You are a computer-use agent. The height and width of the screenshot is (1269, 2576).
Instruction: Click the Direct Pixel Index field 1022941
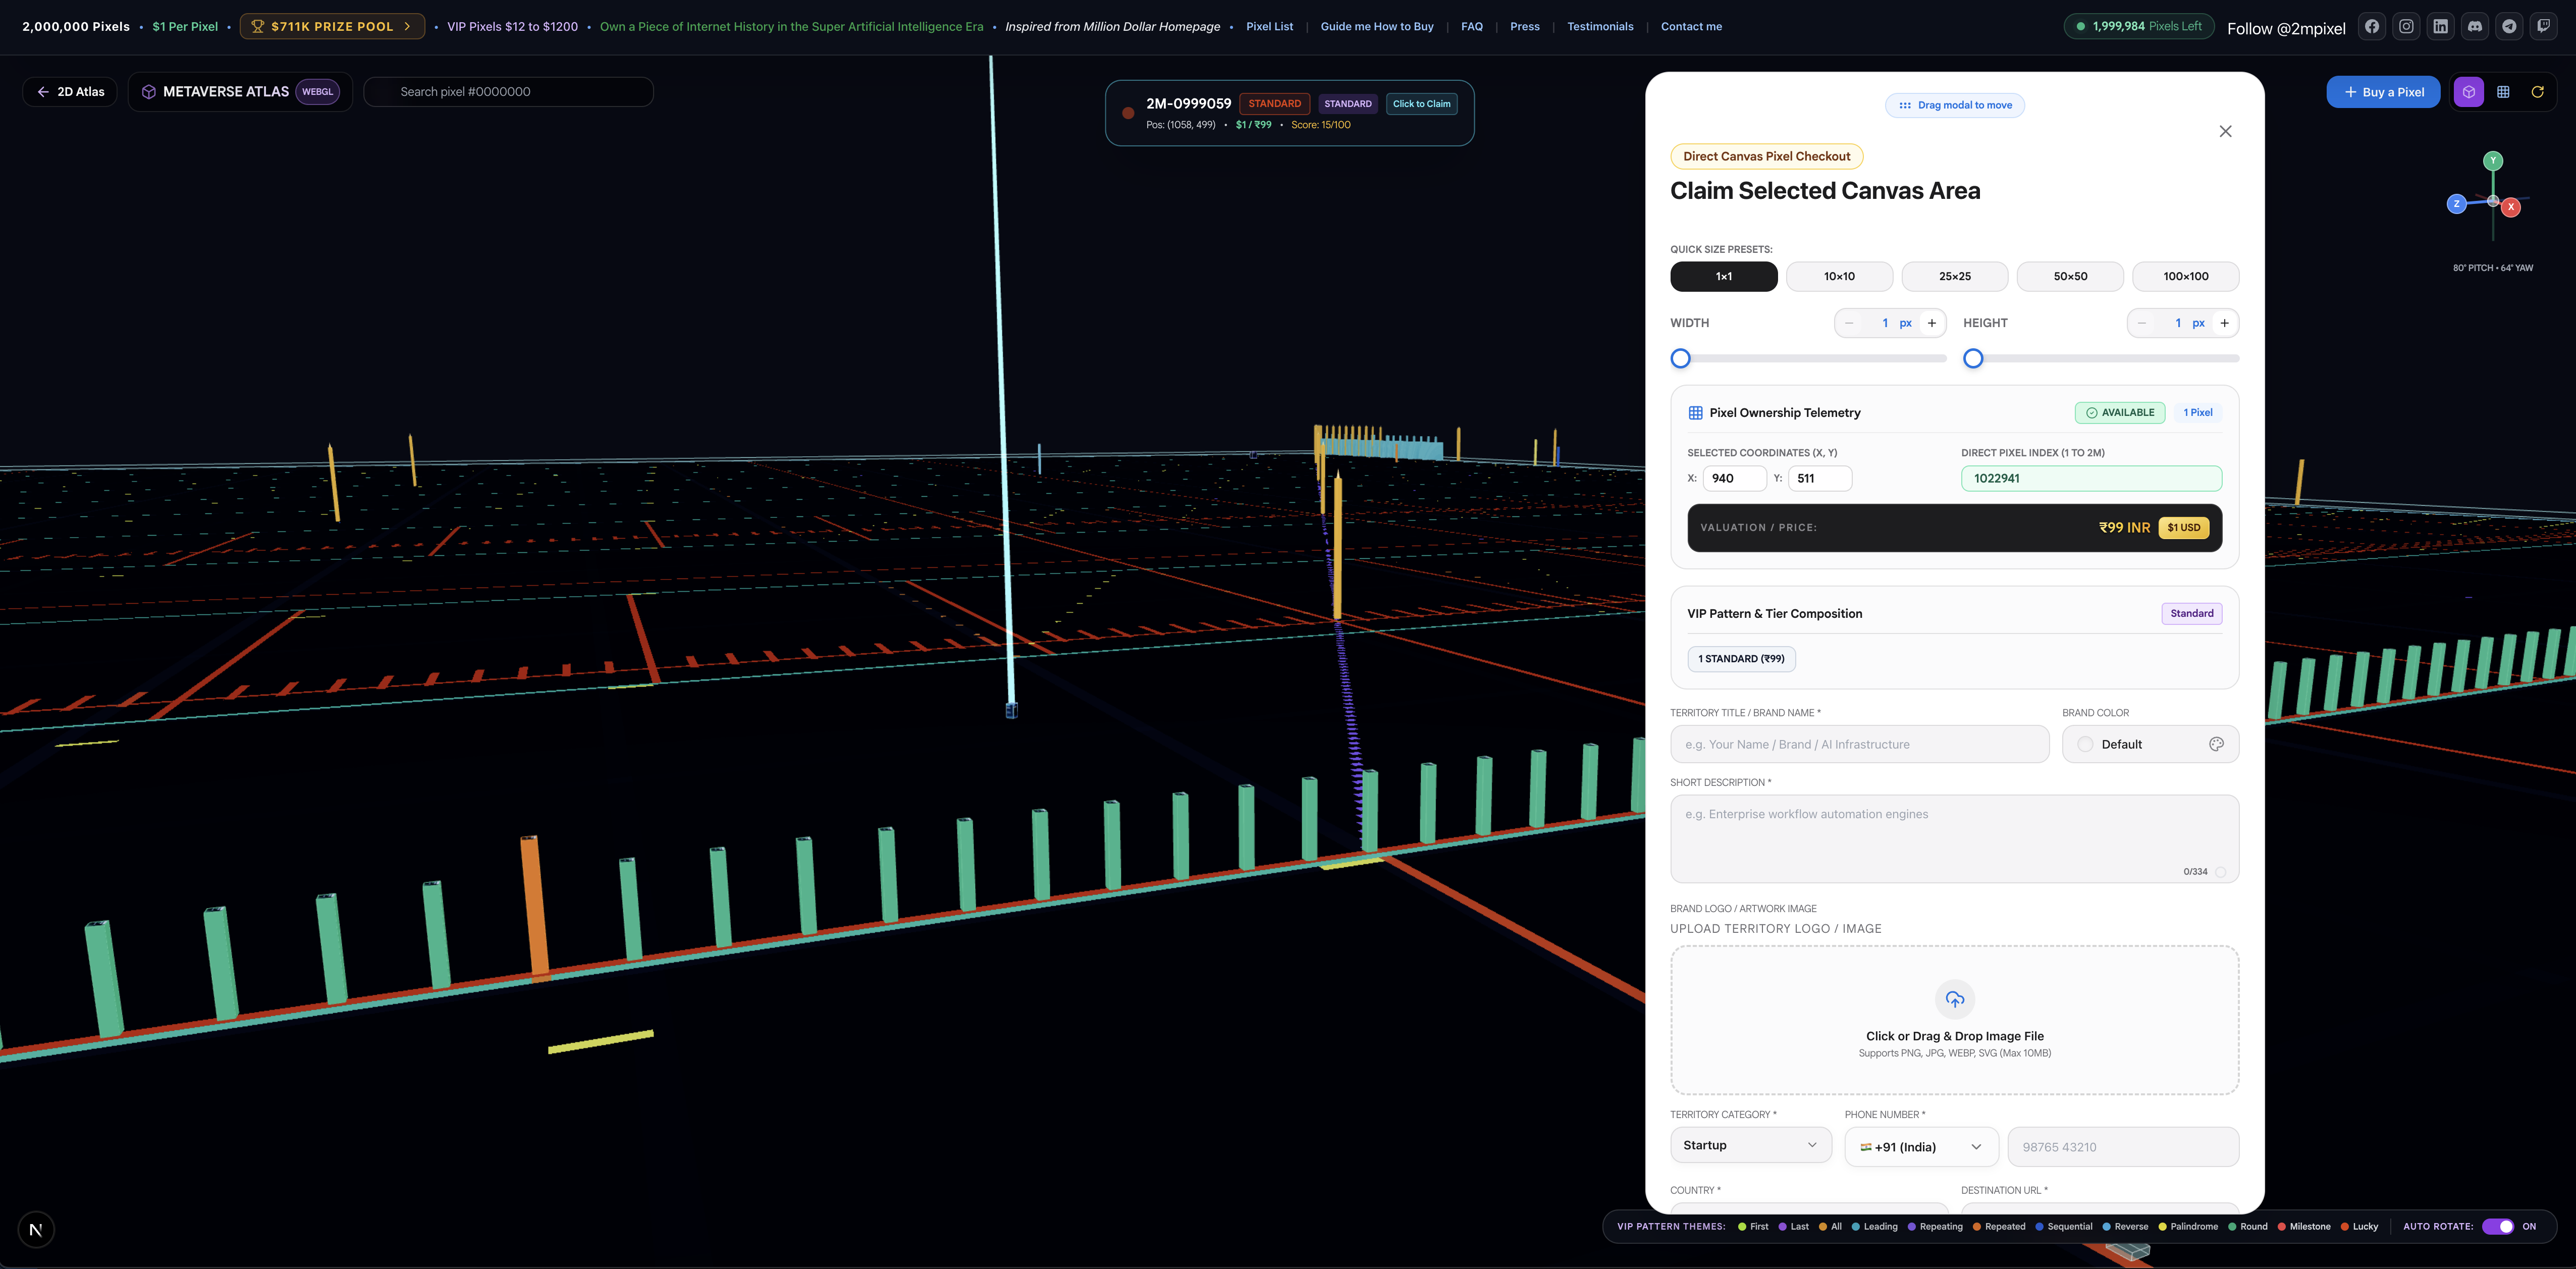pyautogui.click(x=2091, y=479)
